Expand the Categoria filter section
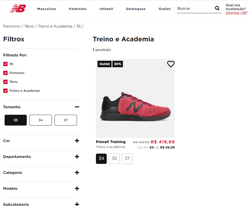The image size is (248, 206). (x=77, y=173)
